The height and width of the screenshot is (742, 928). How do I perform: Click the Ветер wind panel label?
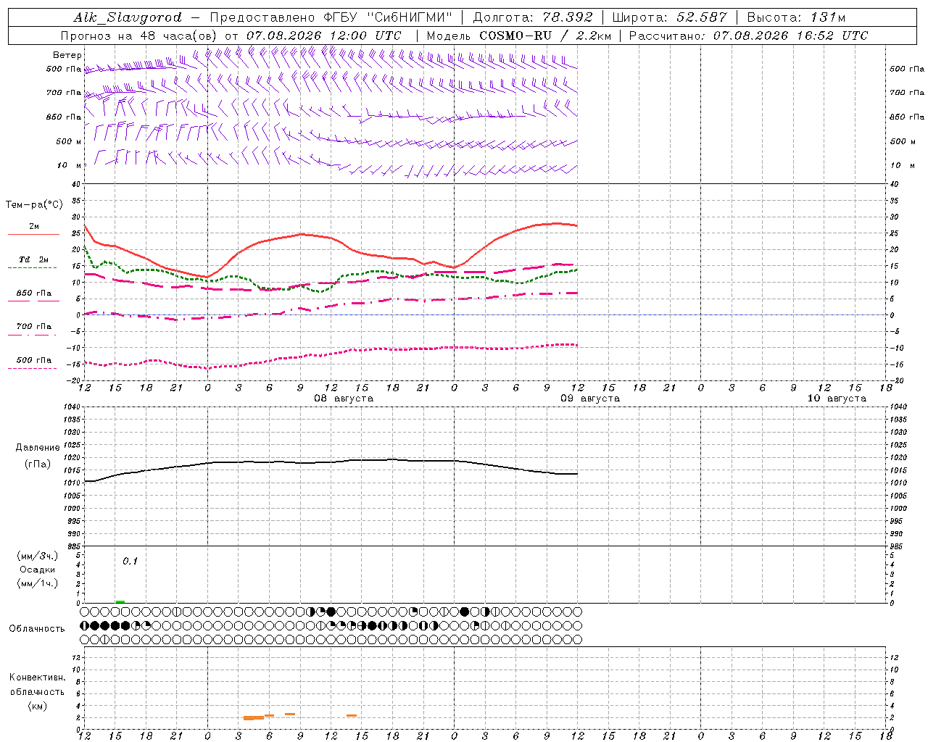[67, 55]
